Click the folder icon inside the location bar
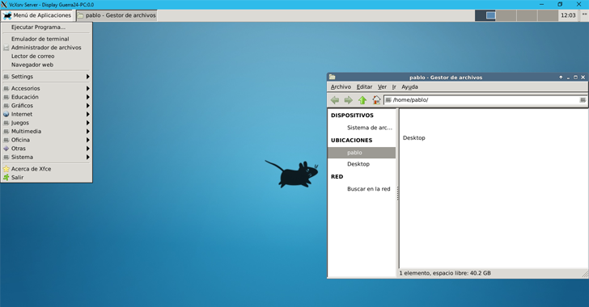589x307 pixels. [388, 100]
